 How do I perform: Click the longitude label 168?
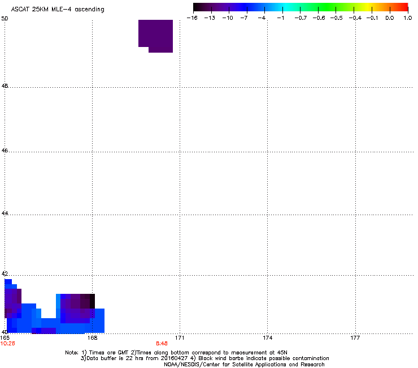click(x=92, y=338)
